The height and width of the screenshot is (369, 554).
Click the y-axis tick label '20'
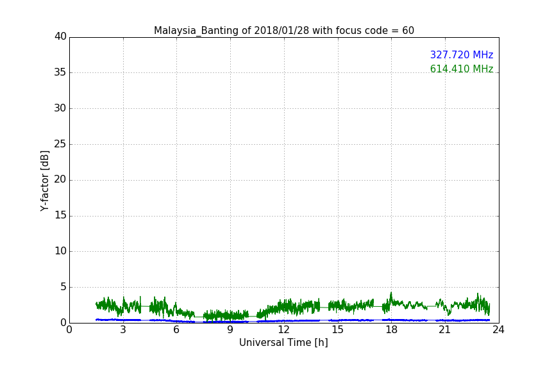[x=60, y=179]
